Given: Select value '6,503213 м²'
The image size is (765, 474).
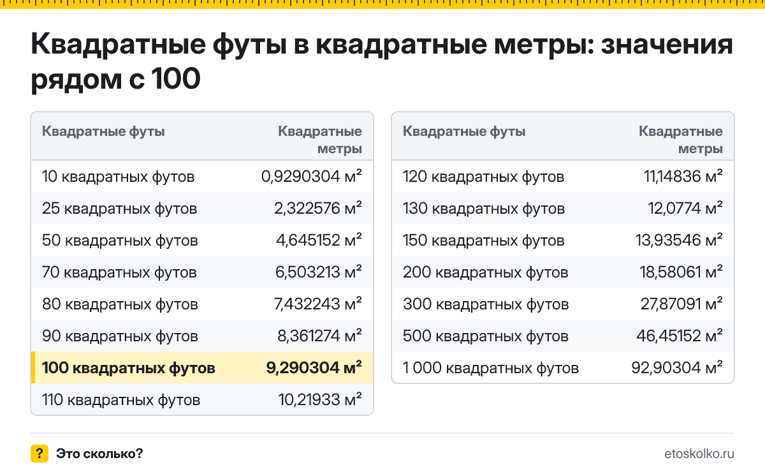Looking at the screenshot, I should (x=319, y=272).
